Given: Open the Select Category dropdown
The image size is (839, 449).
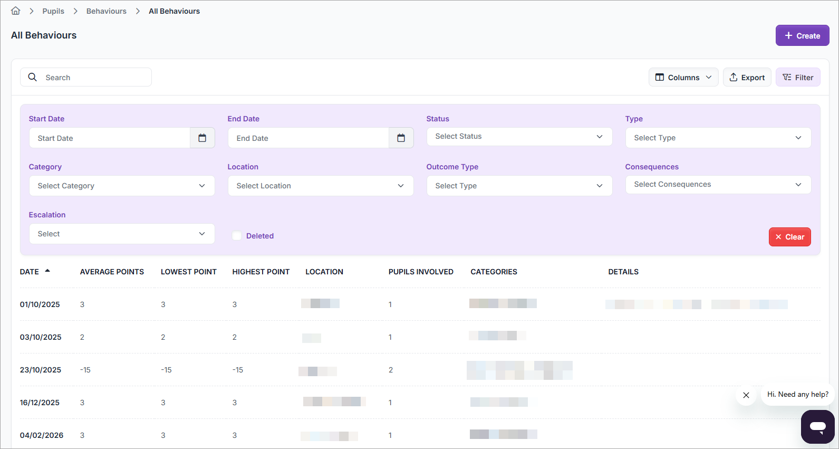Looking at the screenshot, I should pos(121,186).
